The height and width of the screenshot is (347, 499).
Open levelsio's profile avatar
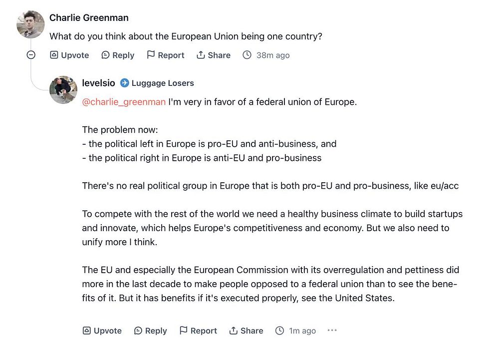pyautogui.click(x=63, y=90)
